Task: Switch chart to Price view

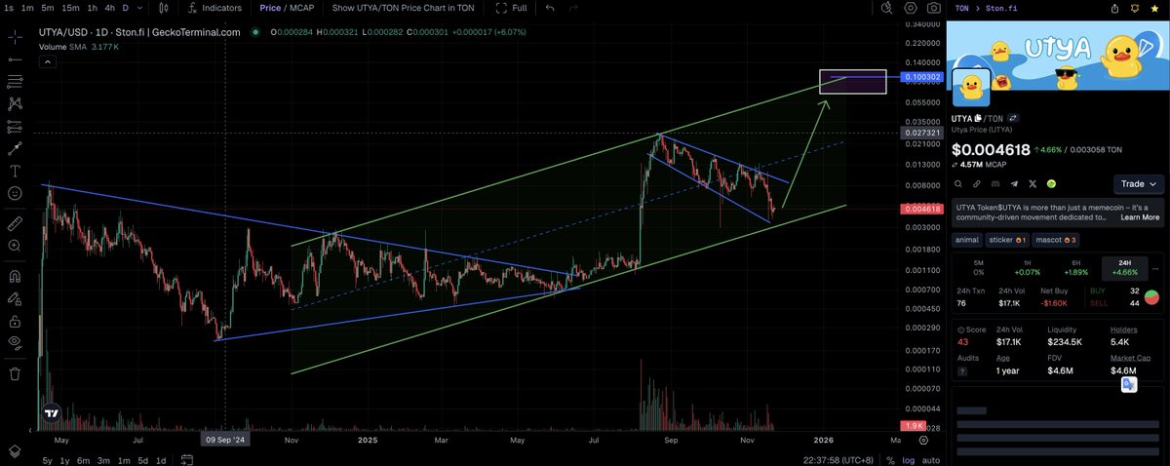Action: [269, 8]
